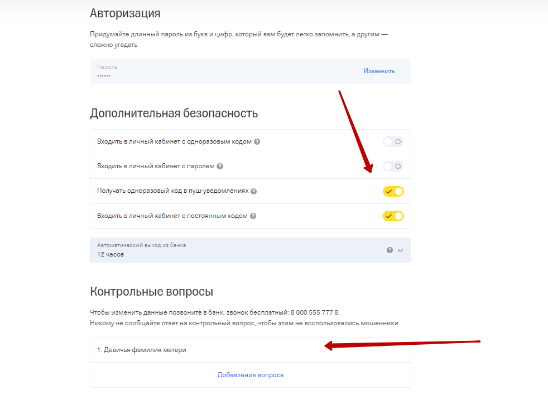Click help icon next to permanent code login
The image size is (548, 399).
pos(253,216)
